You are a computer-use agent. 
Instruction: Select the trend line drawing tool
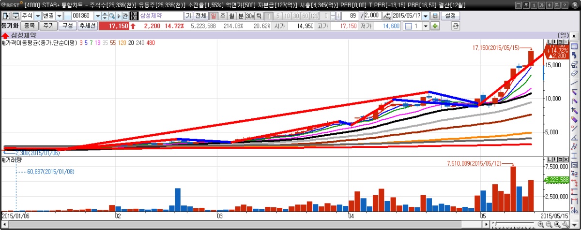pyautogui.click(x=574, y=83)
